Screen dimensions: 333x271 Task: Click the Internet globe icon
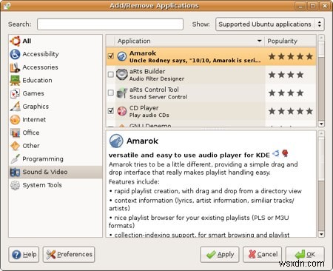pyautogui.click(x=15, y=119)
